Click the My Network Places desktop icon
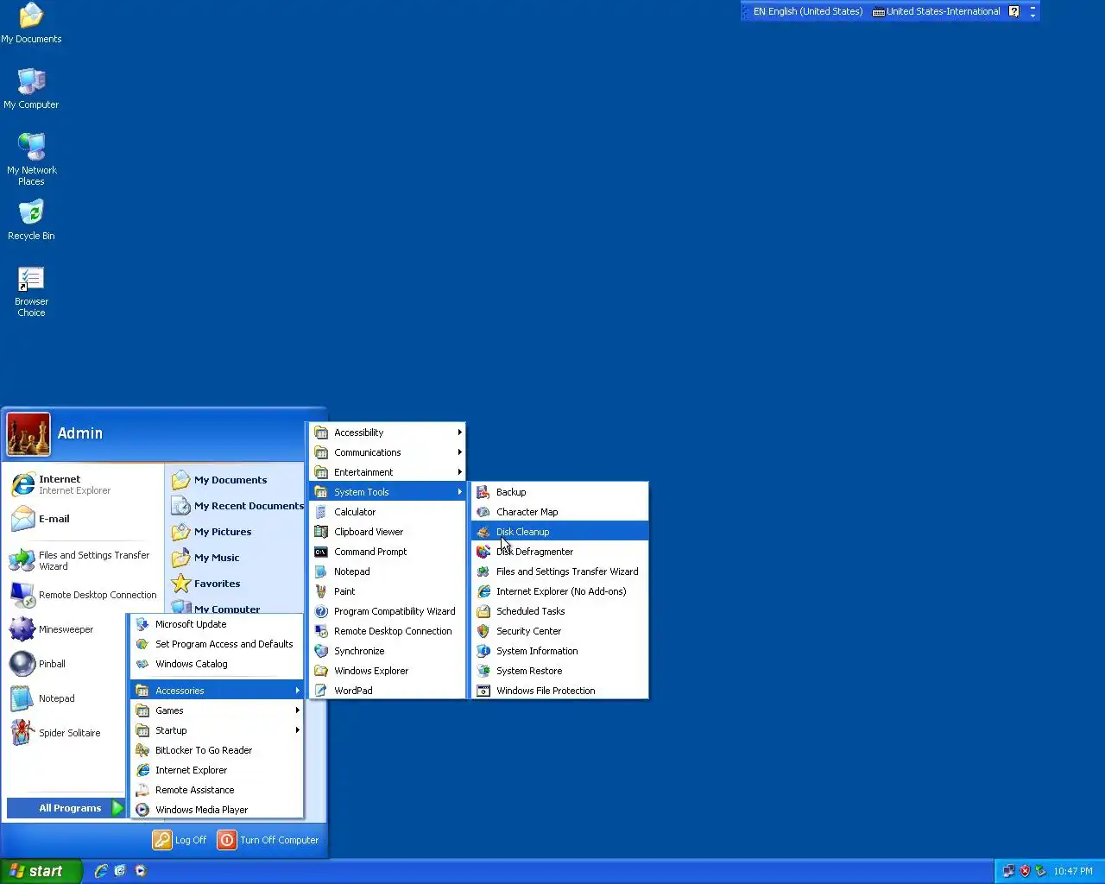1105x884 pixels. (31, 147)
